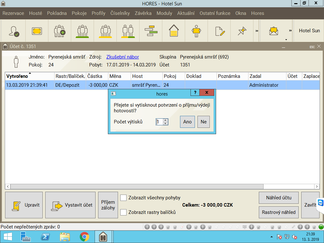Image resolution: width=324 pixels, height=243 pixels.
Task: Confirm printing with the Ano button
Action: [187, 122]
